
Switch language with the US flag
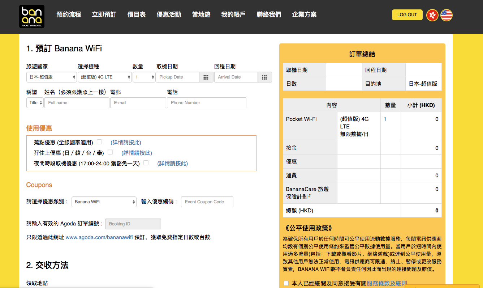click(447, 15)
